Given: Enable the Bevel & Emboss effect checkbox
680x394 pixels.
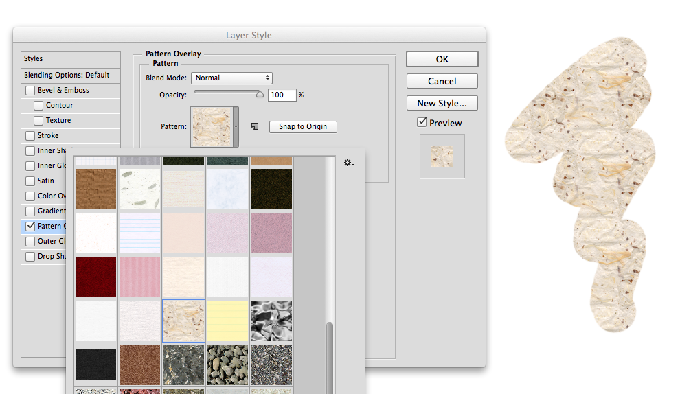Looking at the screenshot, I should [30, 90].
